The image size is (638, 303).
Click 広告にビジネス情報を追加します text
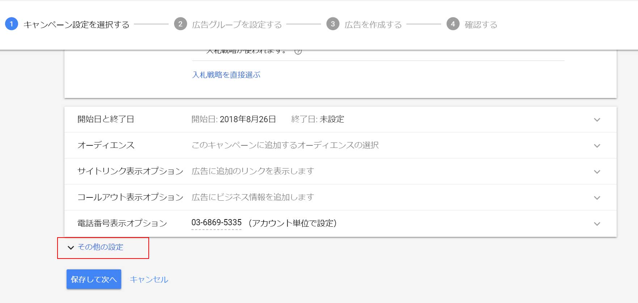pos(253,197)
